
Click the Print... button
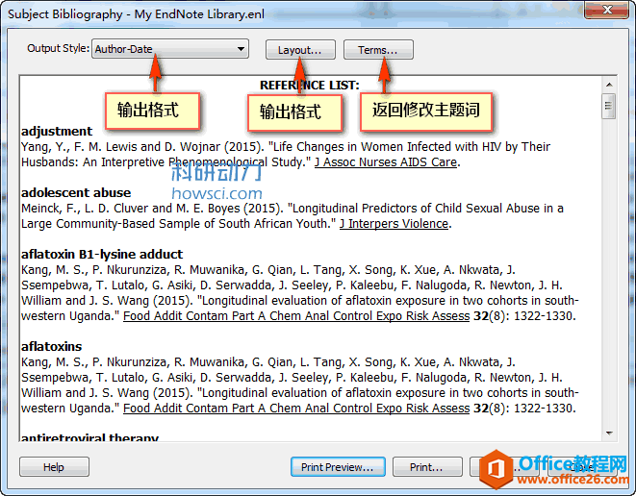pyautogui.click(x=426, y=467)
